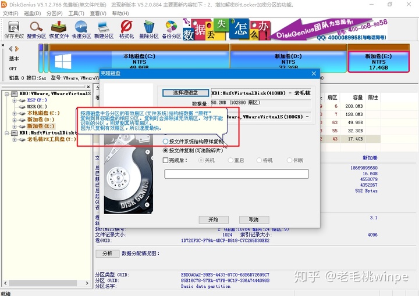419x296 pixels.
Task: Click the HD1 MsftVirtualDisk icon in tree
Action: pos(15,133)
